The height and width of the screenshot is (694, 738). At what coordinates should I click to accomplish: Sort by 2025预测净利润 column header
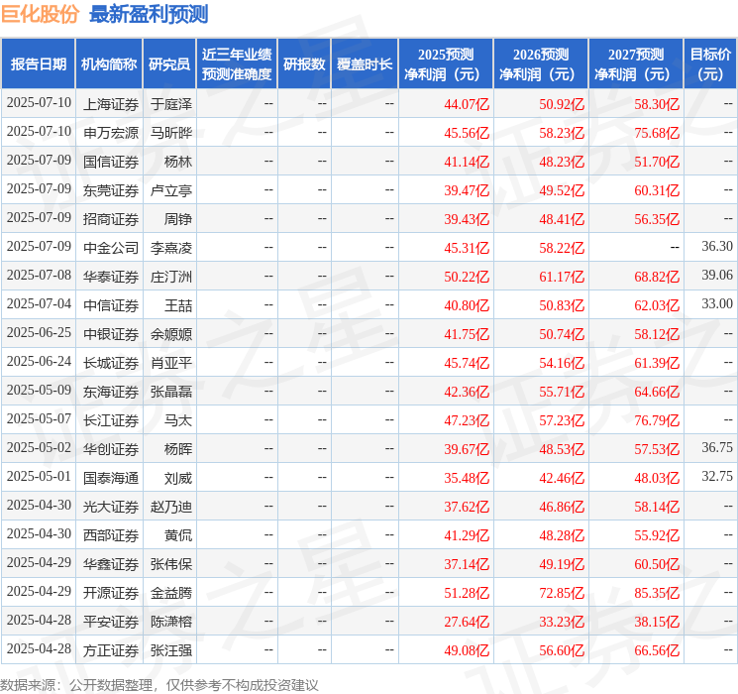(445, 64)
